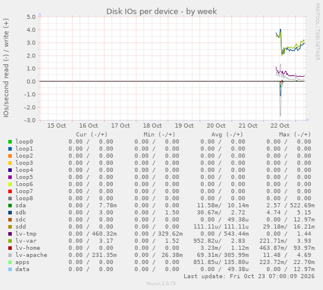Click the loop8 legend label
The width and height of the screenshot is (323, 290).
tap(24, 198)
